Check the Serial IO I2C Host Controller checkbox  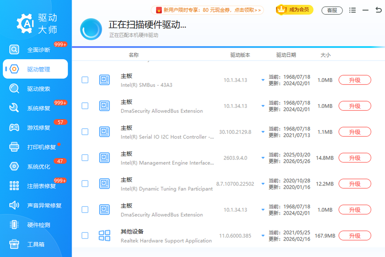point(85,132)
